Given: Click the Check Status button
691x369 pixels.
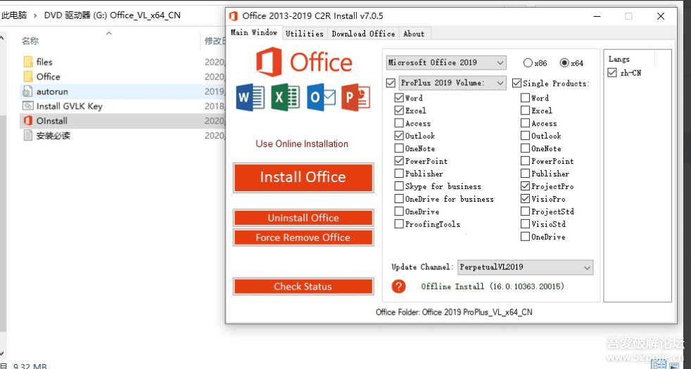Looking at the screenshot, I should tap(303, 287).
